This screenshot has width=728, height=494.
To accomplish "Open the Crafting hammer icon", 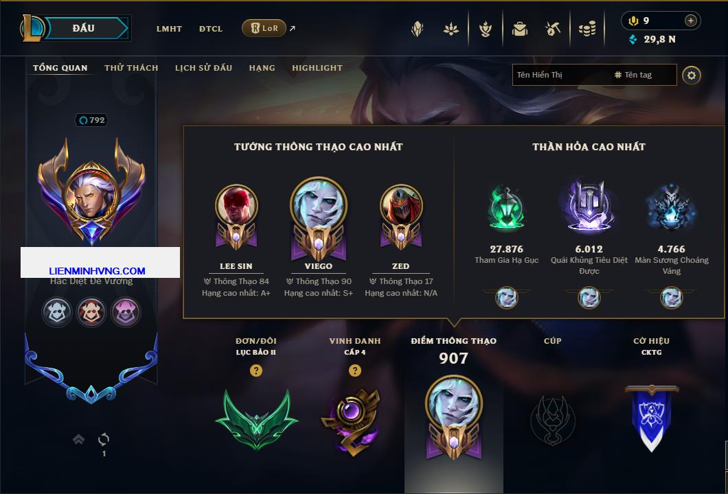I will [x=552, y=30].
